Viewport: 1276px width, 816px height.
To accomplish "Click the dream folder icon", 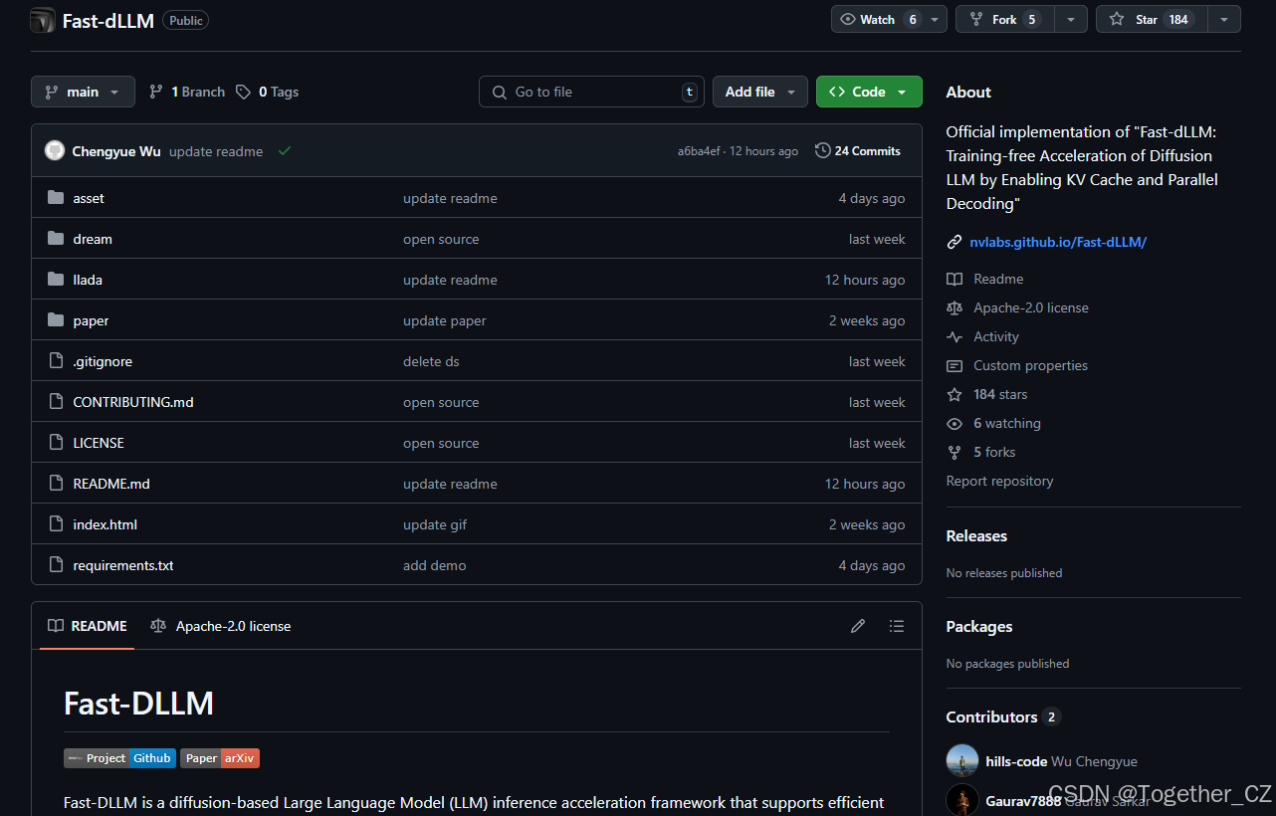I will pyautogui.click(x=56, y=239).
